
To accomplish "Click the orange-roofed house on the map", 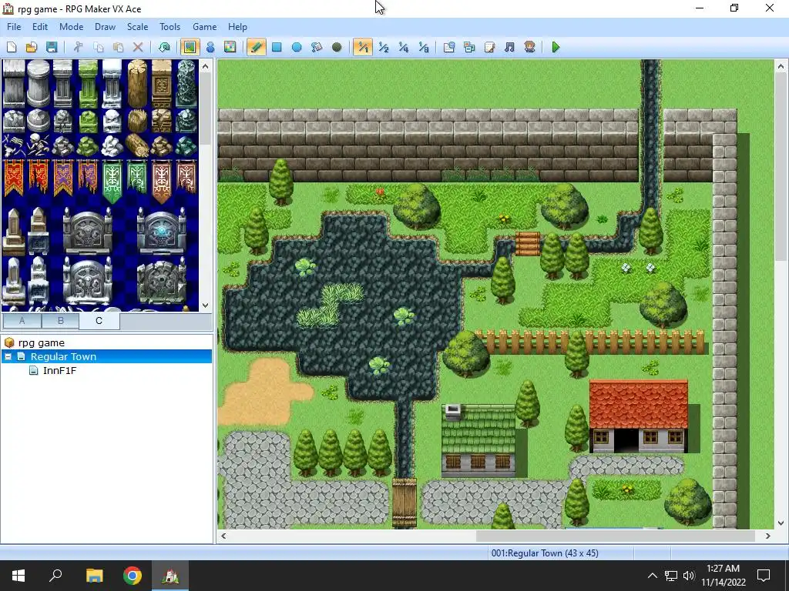I will point(638,416).
